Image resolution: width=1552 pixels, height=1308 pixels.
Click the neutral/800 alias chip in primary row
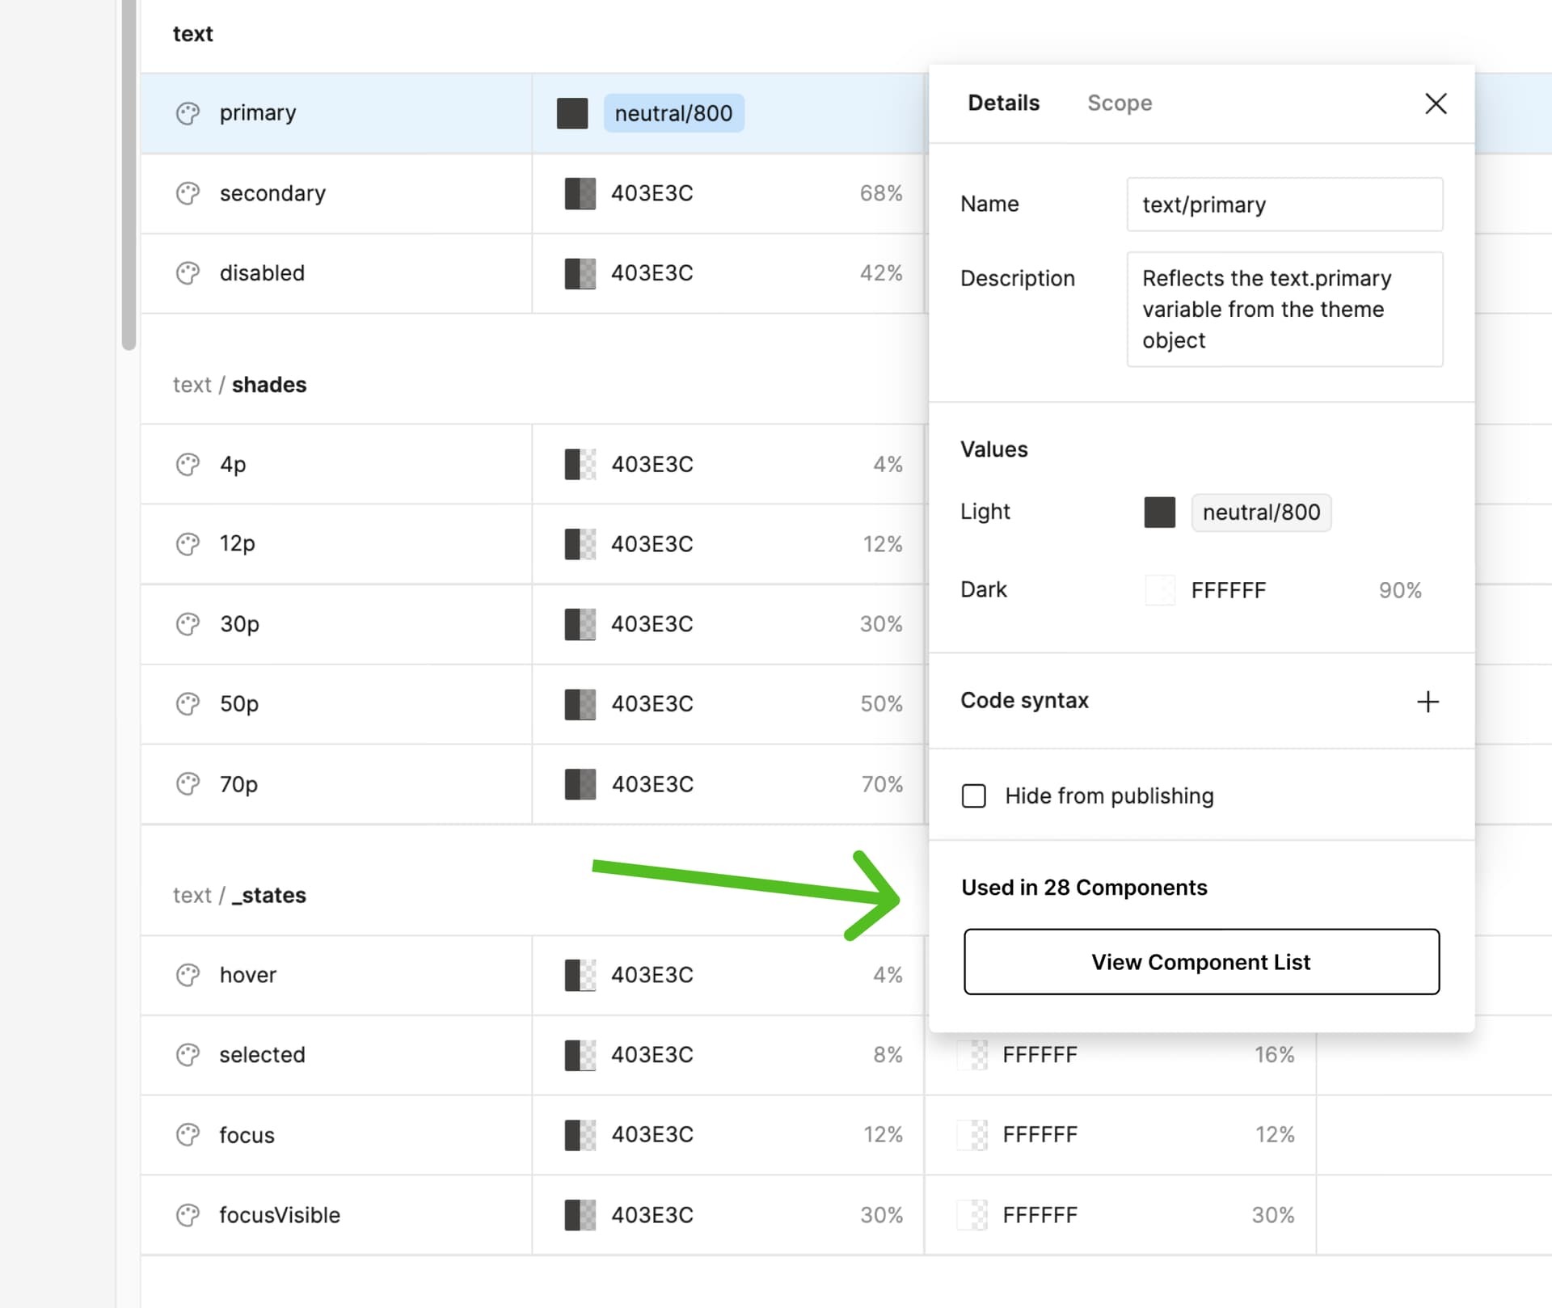click(673, 113)
